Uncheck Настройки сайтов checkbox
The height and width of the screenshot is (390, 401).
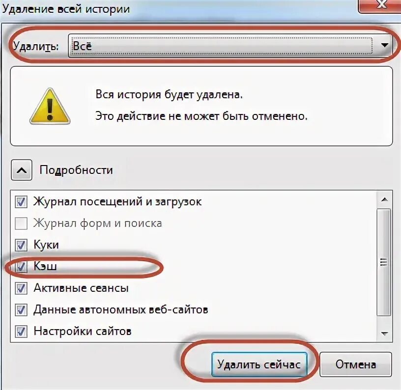tap(21, 332)
